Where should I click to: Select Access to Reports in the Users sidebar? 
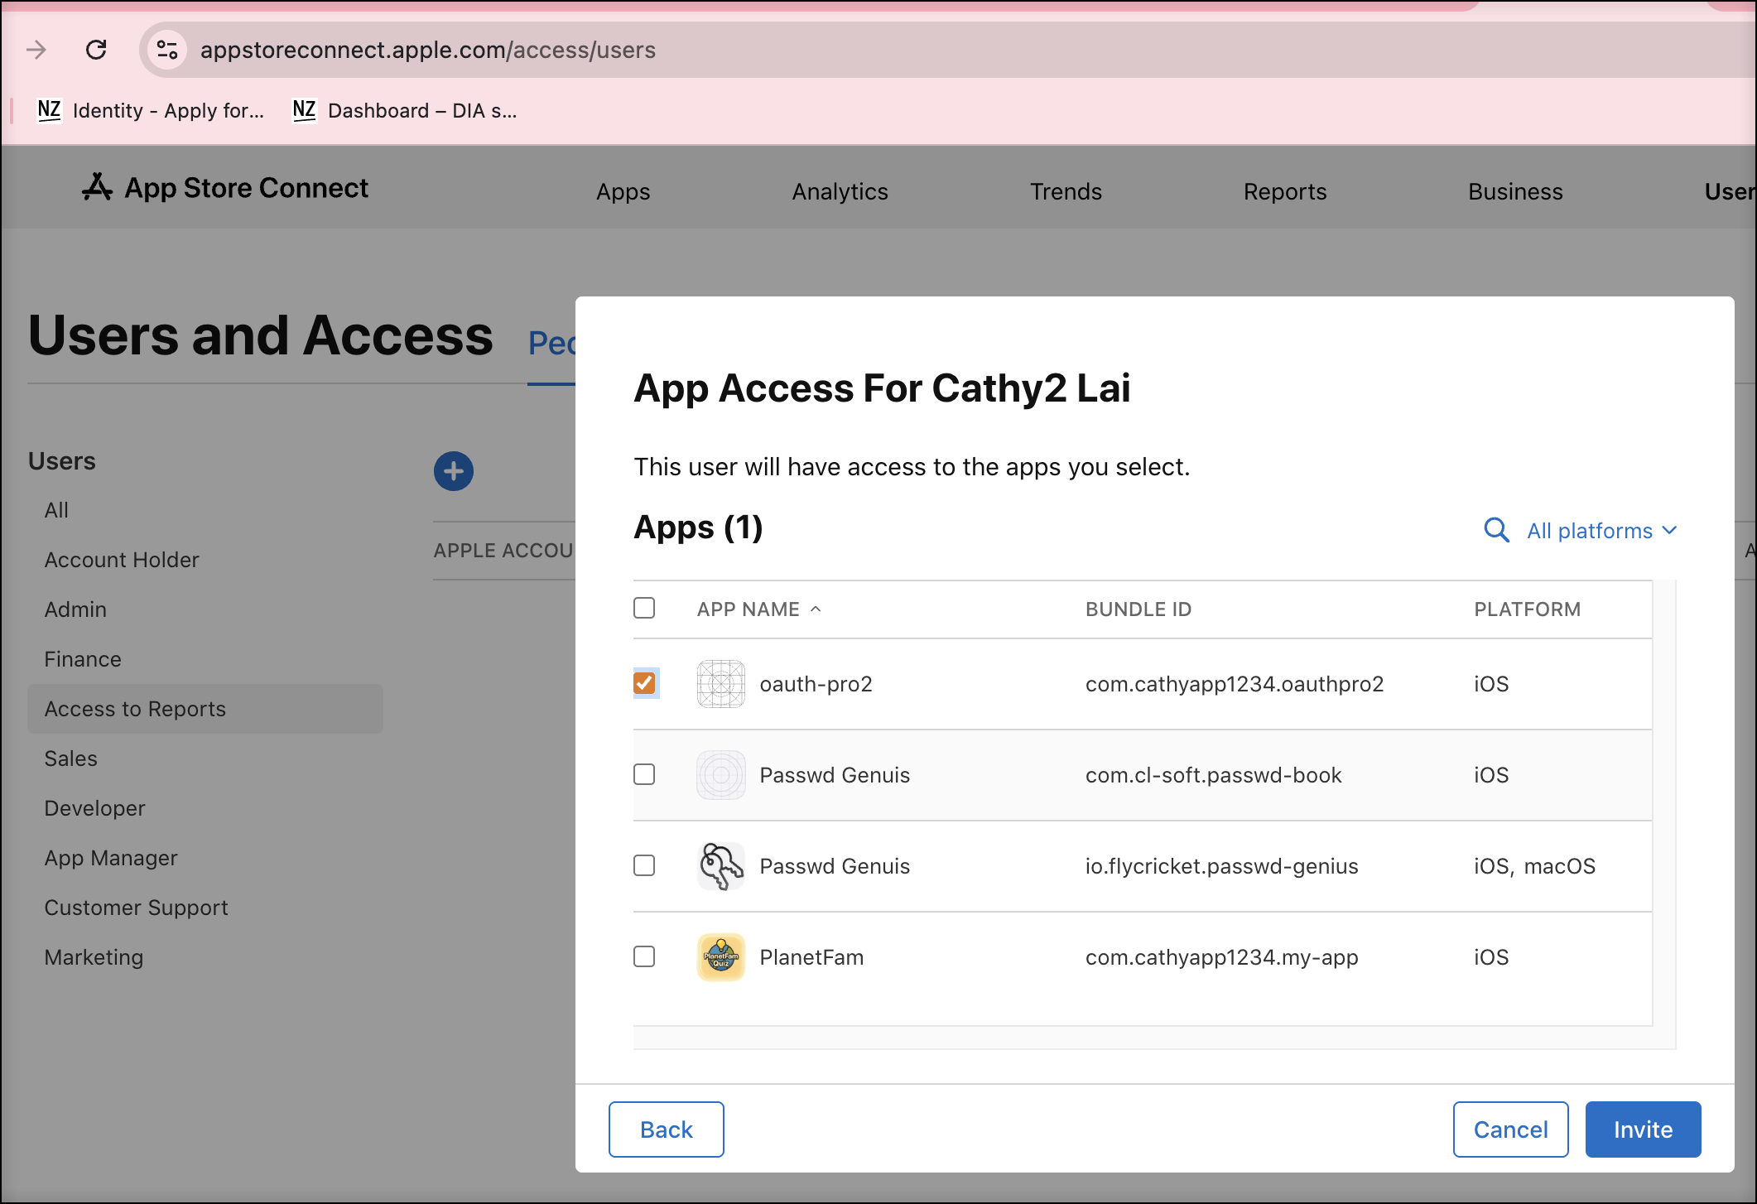[x=135, y=709]
